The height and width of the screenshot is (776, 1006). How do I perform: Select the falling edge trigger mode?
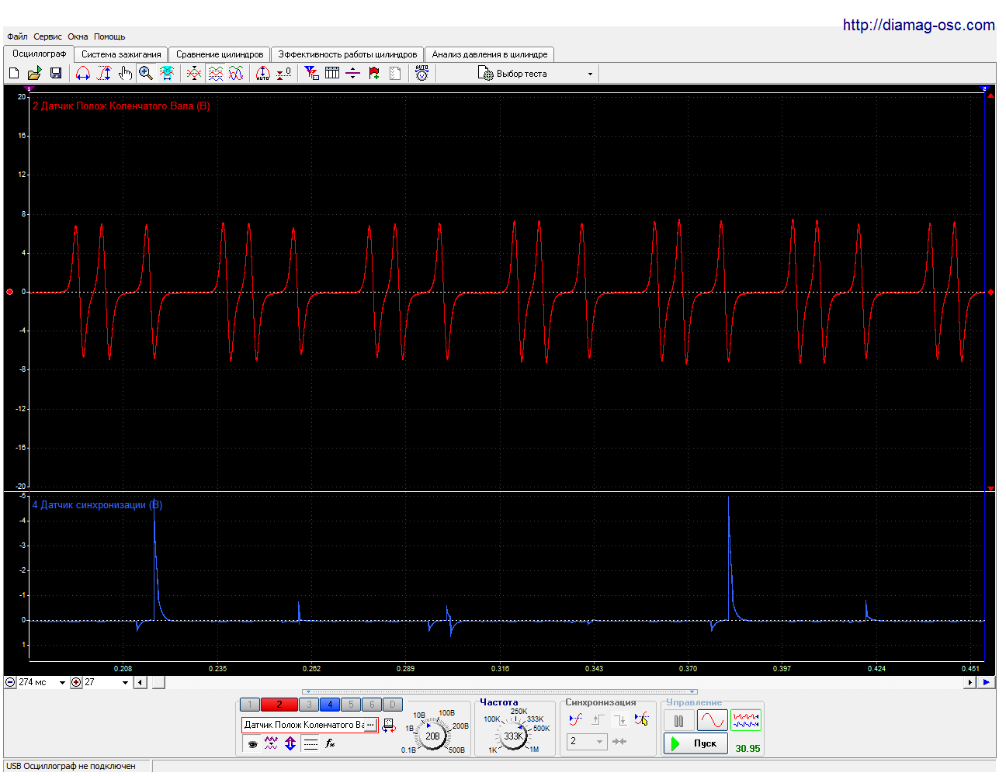[620, 719]
